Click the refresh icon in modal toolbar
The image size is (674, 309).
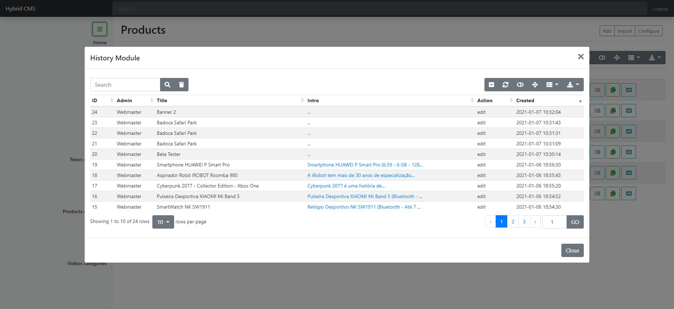[x=505, y=85]
